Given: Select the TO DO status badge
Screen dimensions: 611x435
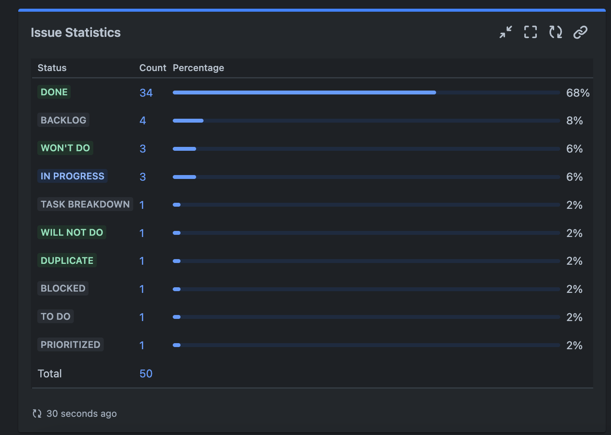Looking at the screenshot, I should pyautogui.click(x=56, y=316).
